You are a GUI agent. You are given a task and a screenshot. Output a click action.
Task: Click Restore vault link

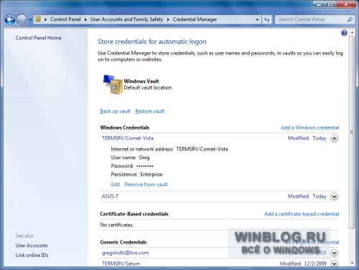[149, 111]
